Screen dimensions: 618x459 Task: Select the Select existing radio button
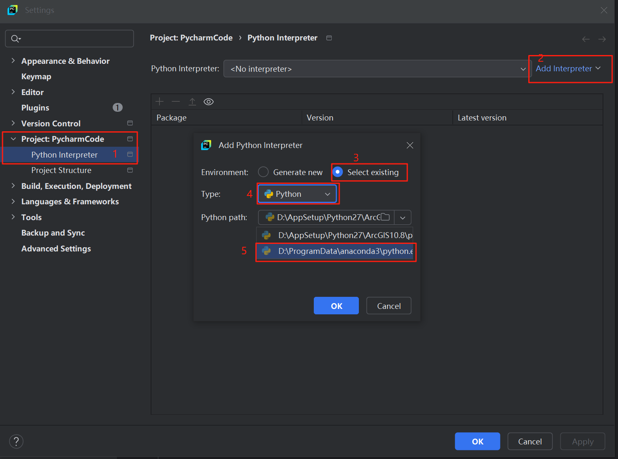point(338,172)
